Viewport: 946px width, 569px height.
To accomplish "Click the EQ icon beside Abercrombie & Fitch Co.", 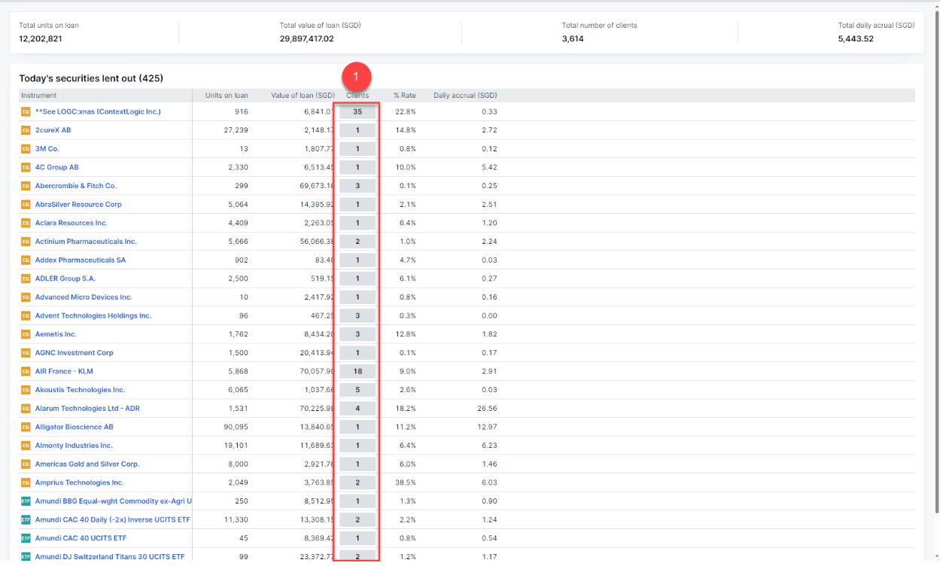I will pyautogui.click(x=26, y=186).
